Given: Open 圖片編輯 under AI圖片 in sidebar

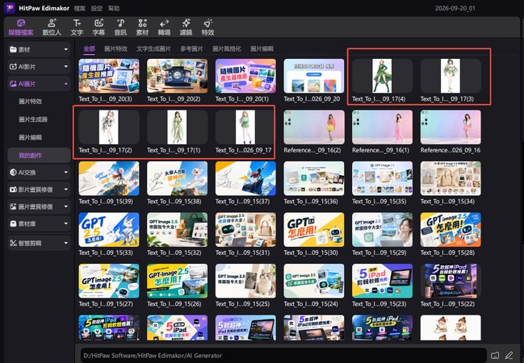Looking at the screenshot, I should pos(31,137).
